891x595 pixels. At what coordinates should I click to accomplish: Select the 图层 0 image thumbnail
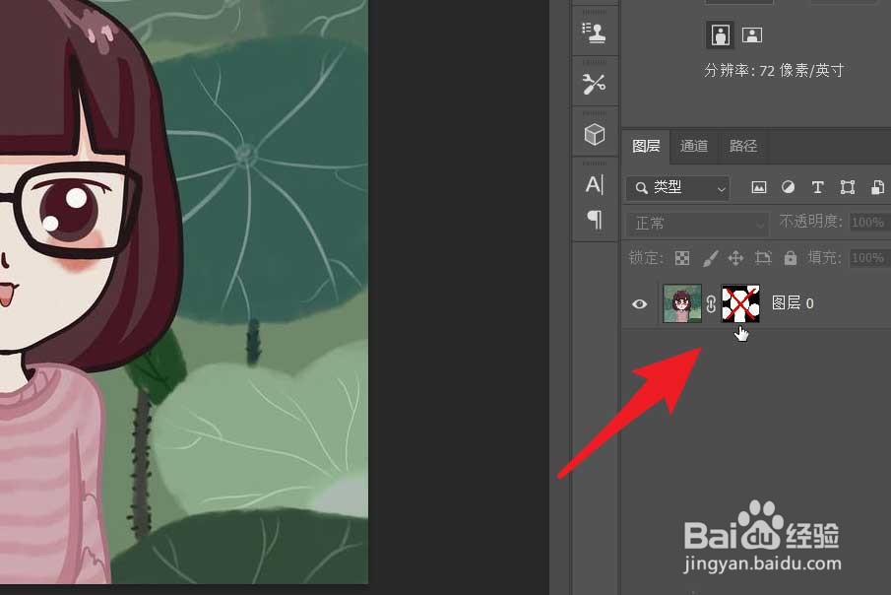coord(682,303)
